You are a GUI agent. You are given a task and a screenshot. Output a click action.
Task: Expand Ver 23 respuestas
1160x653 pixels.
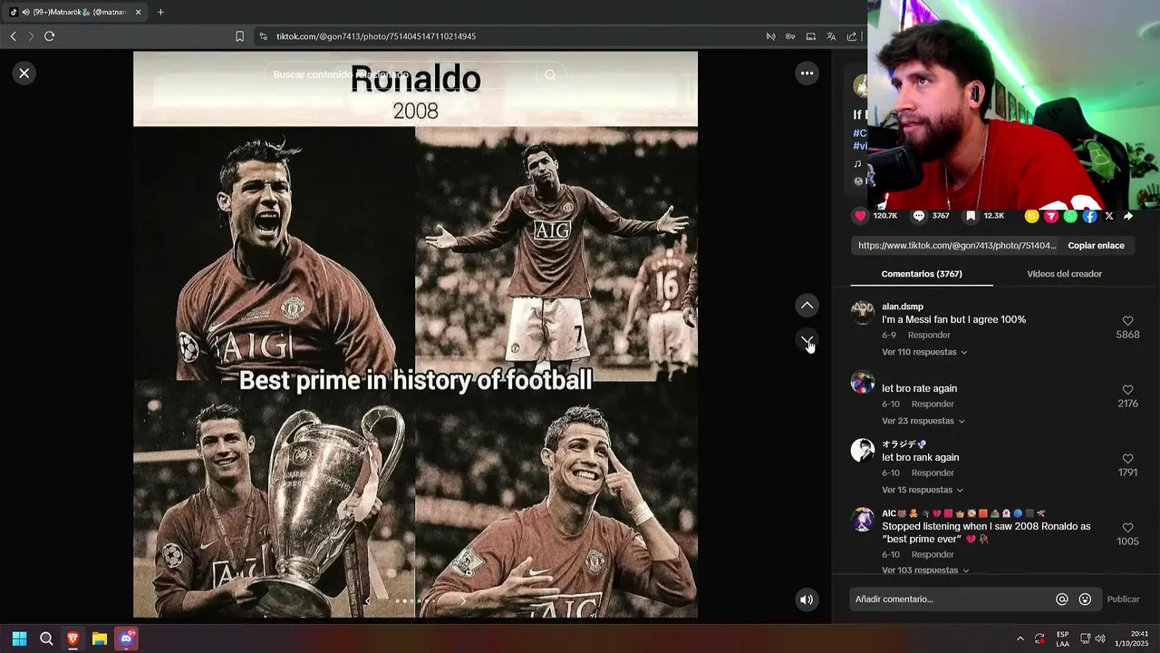923,421
